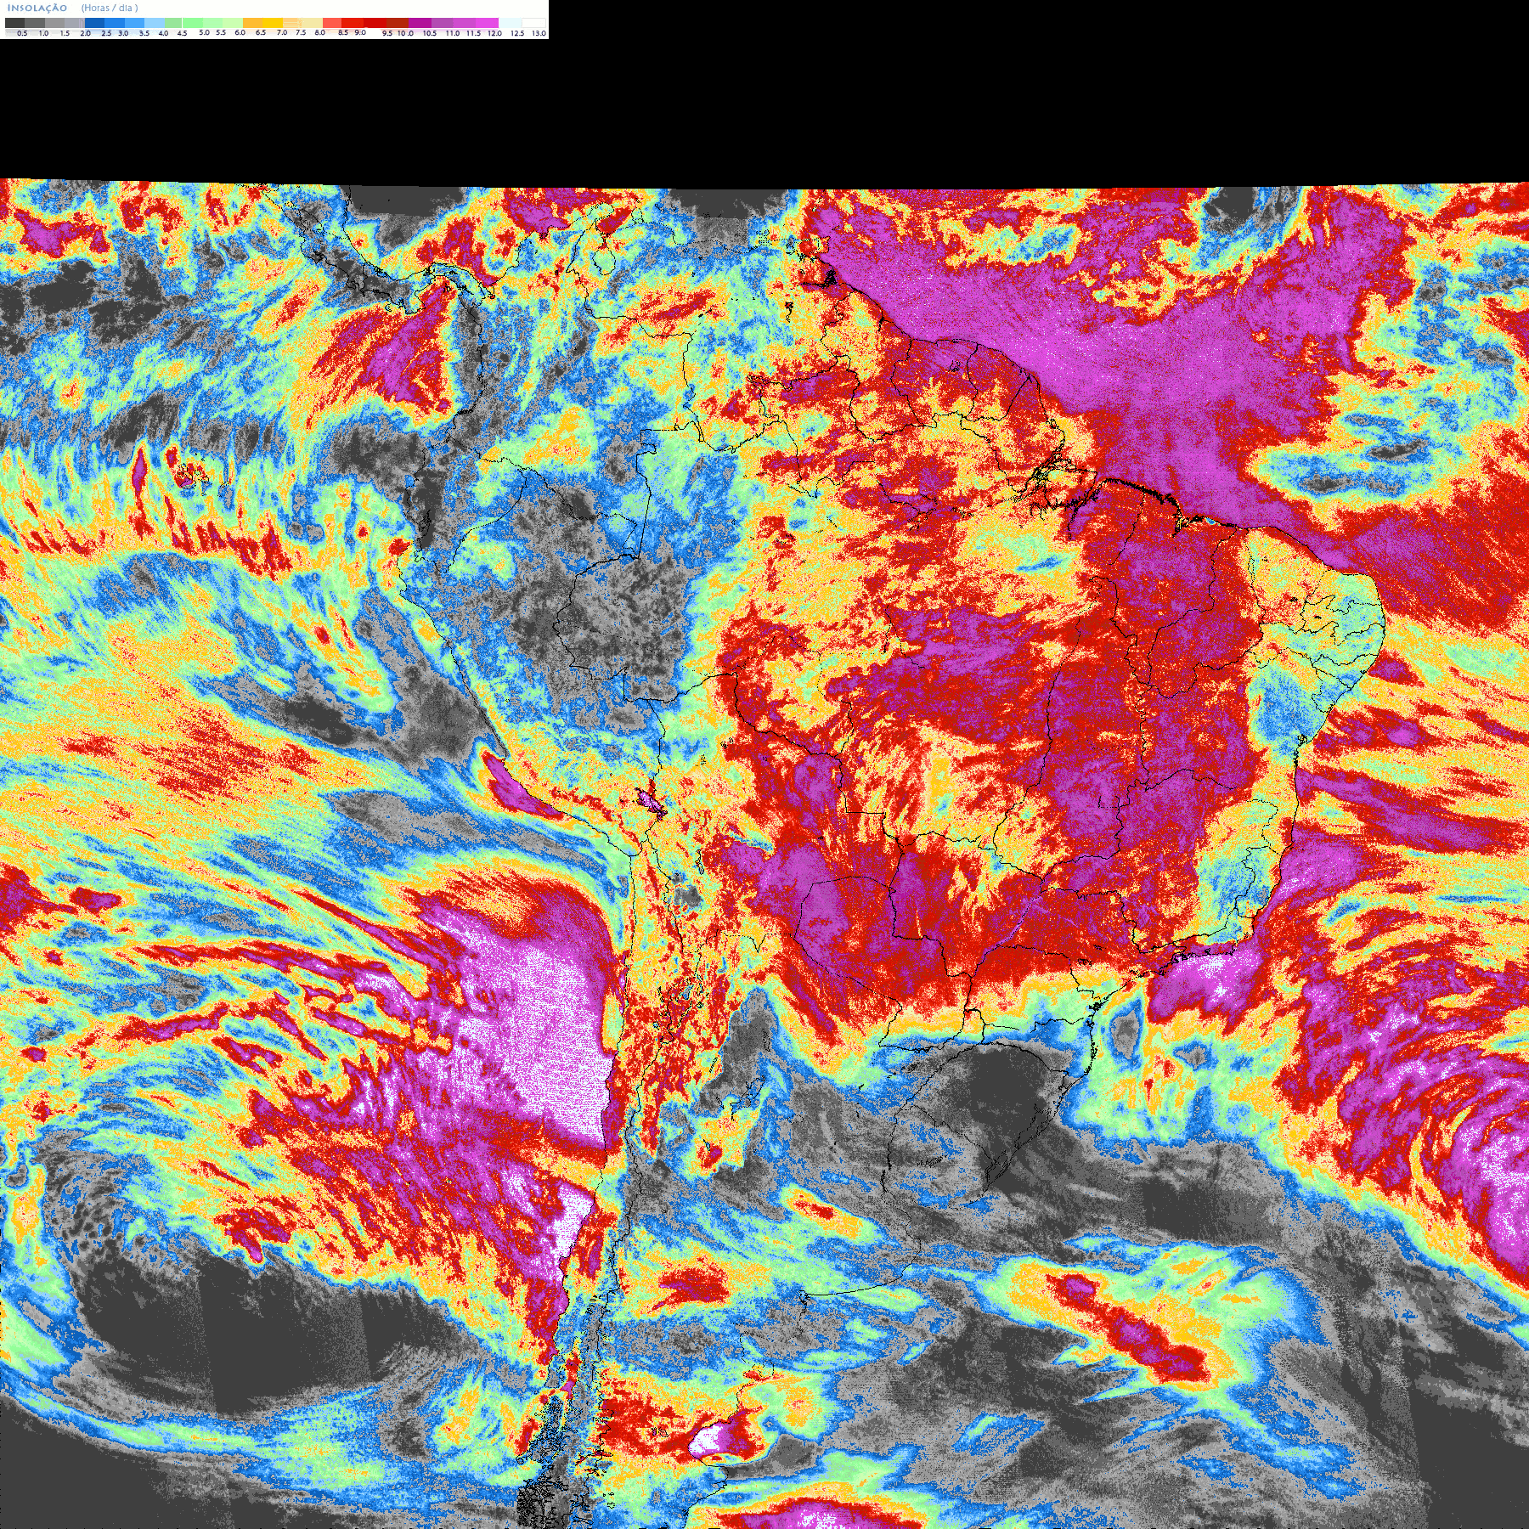Click the '6.0' legend value
The height and width of the screenshot is (1529, 1529).
pyautogui.click(x=240, y=32)
